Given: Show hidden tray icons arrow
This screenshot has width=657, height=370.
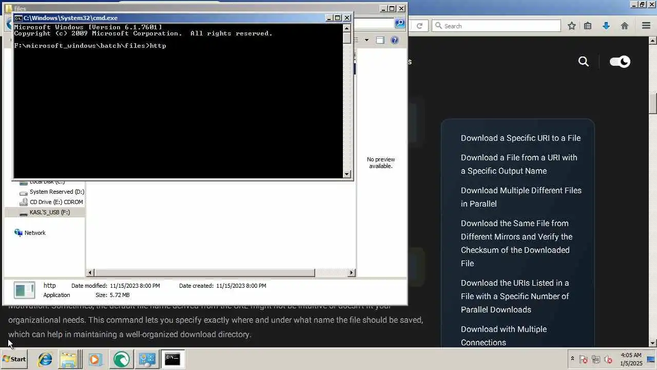Looking at the screenshot, I should pyautogui.click(x=572, y=359).
